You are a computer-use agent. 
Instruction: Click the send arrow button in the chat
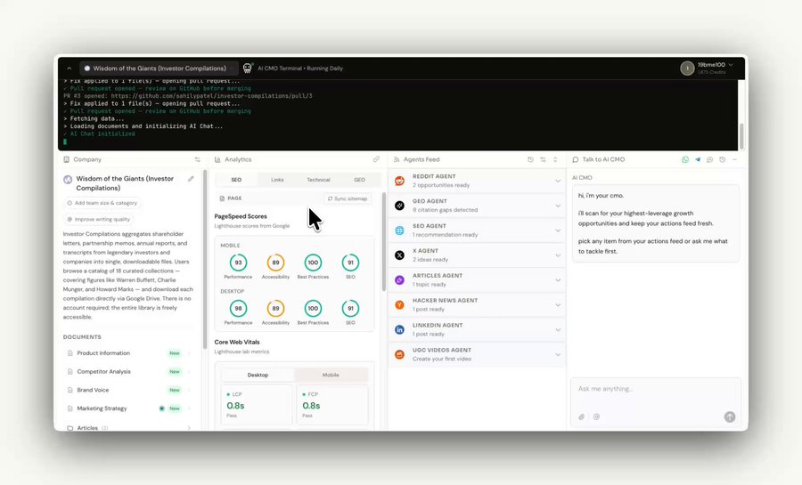click(730, 417)
